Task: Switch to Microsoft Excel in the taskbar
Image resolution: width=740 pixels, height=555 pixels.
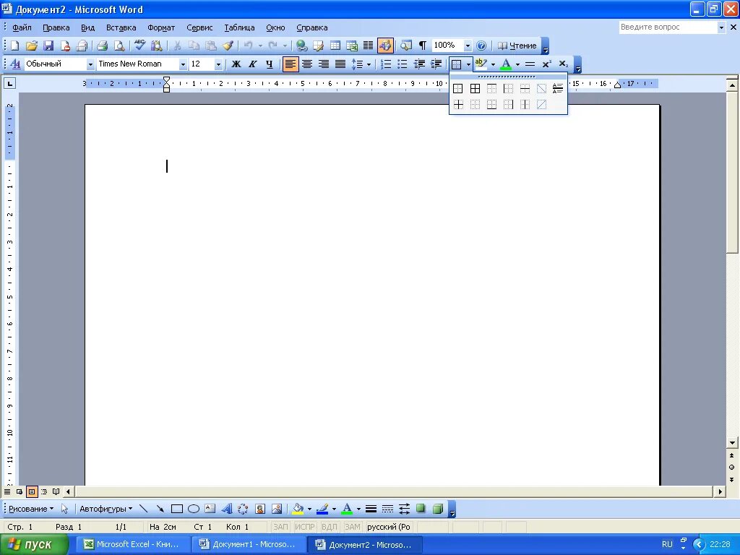Action: tap(134, 545)
